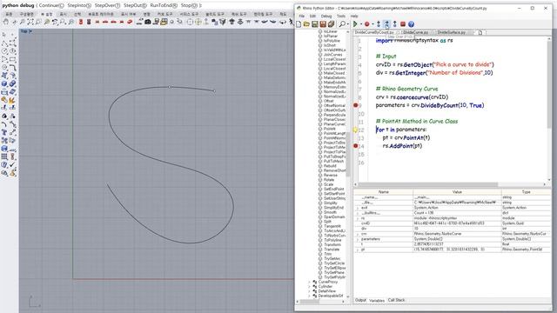Click the red Stop debugging square icon
Screen dimensions: 557x313
click(x=403, y=24)
